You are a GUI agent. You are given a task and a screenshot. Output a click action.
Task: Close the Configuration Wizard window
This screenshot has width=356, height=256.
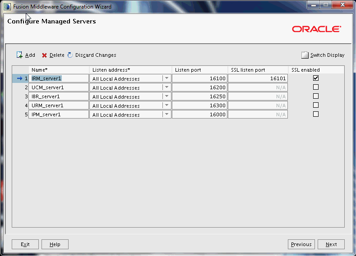[342, 5]
